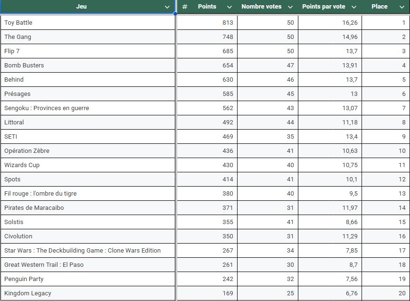
Task: Select the Kingdom Legacy cell
Action: [x=88, y=293]
